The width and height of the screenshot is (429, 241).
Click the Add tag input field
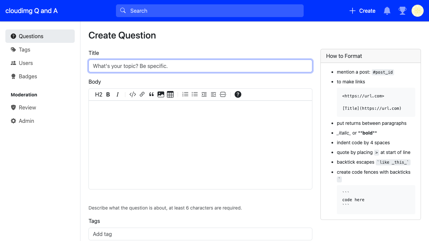point(200,234)
